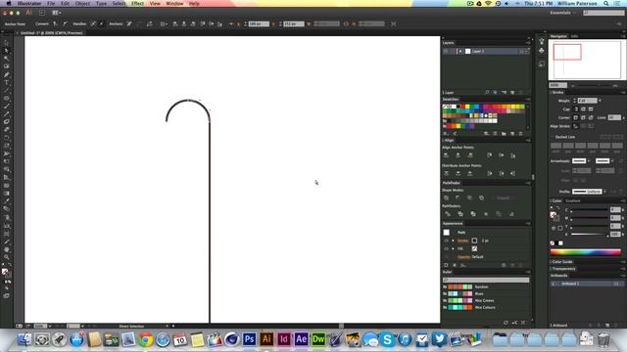Select the Direct Selection tool in the toolbox
The height and width of the screenshot is (352, 627).
pyautogui.click(x=7, y=51)
